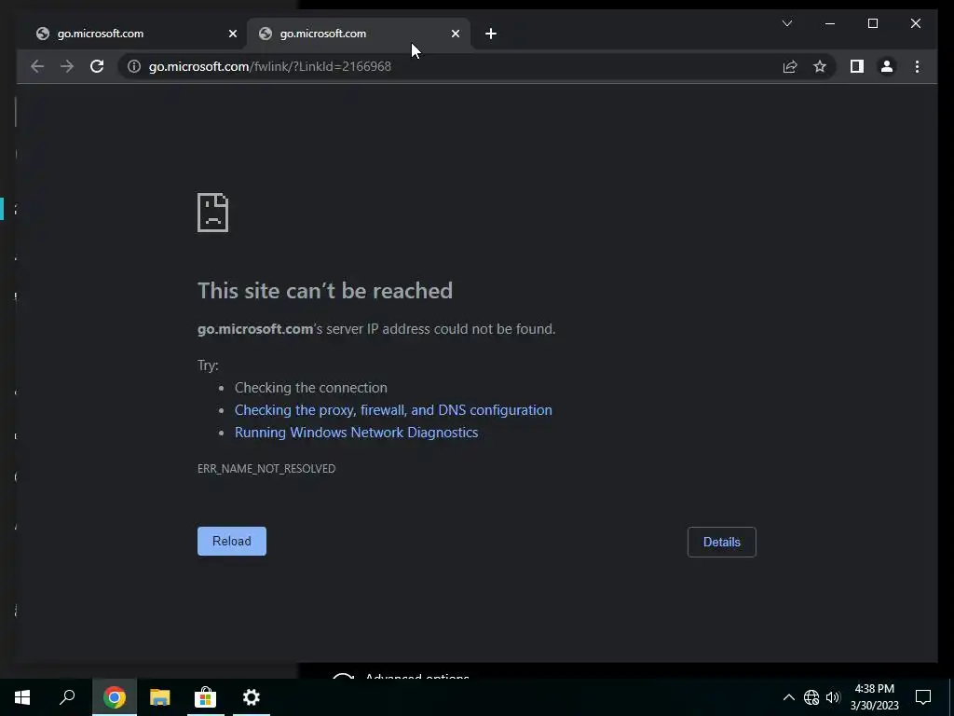Screen dimensions: 954x716
Task: Click the sad page error icon
Action: point(213,213)
